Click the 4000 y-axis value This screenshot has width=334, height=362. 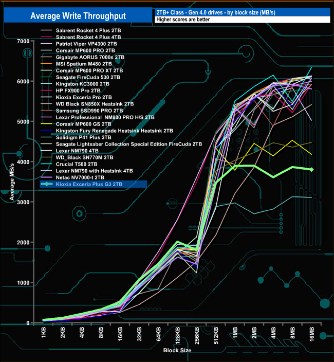point(23,162)
